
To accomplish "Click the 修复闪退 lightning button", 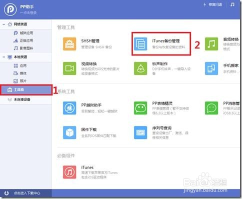I will tap(213, 4).
